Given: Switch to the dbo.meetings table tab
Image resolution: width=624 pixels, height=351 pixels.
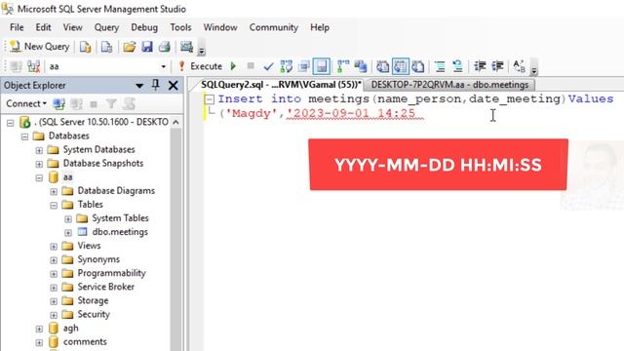Looking at the screenshot, I should tap(449, 85).
